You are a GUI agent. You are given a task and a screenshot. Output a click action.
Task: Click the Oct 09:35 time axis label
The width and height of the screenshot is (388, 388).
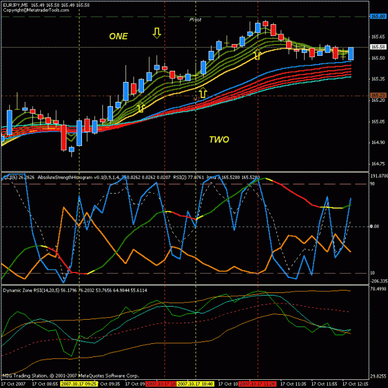[x=110, y=384]
